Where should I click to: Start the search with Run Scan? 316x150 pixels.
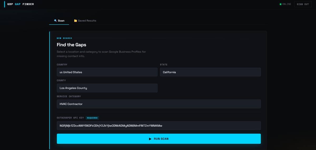[x=159, y=139]
